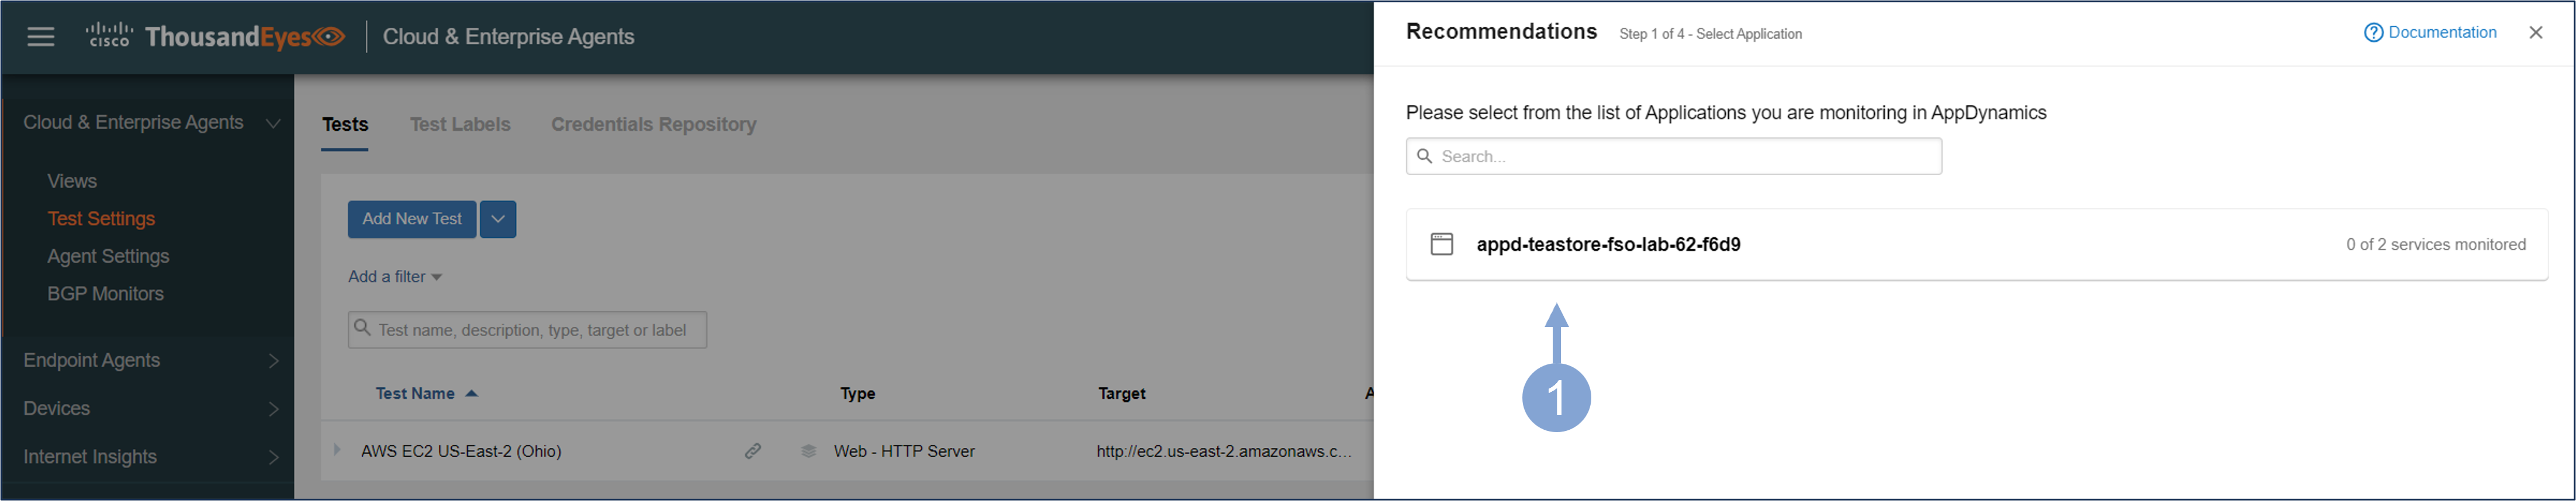Screen dimensions: 2576x501
Task: Click the Documentation help icon
Action: 2373,33
